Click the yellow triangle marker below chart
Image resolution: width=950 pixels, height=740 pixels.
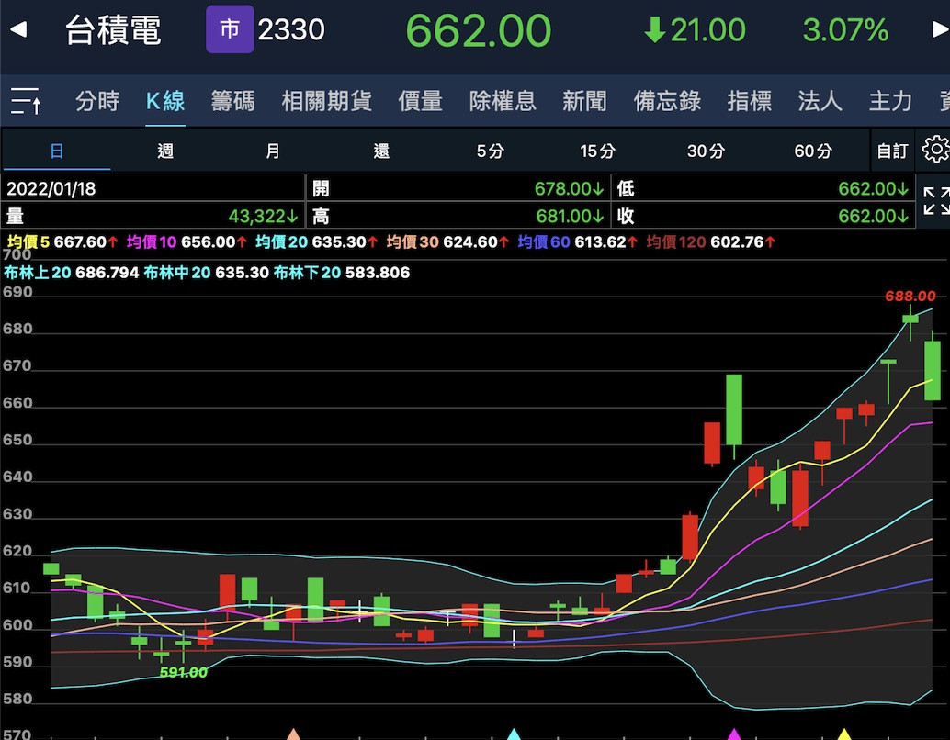843,734
